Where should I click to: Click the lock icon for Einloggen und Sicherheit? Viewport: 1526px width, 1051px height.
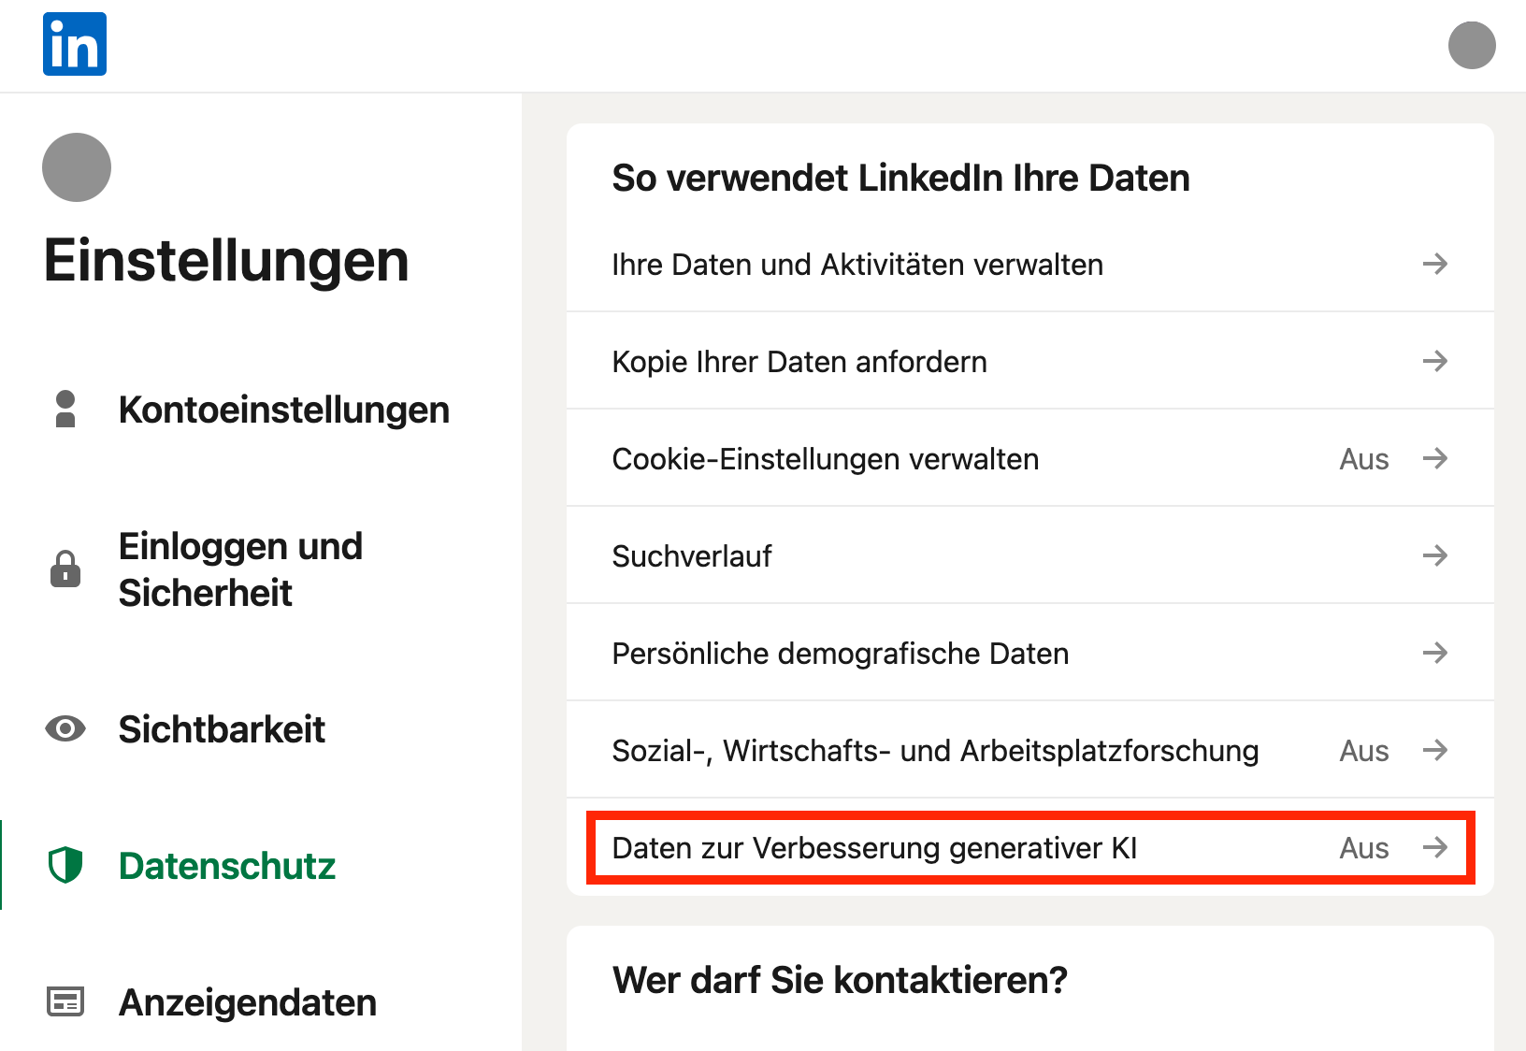64,569
